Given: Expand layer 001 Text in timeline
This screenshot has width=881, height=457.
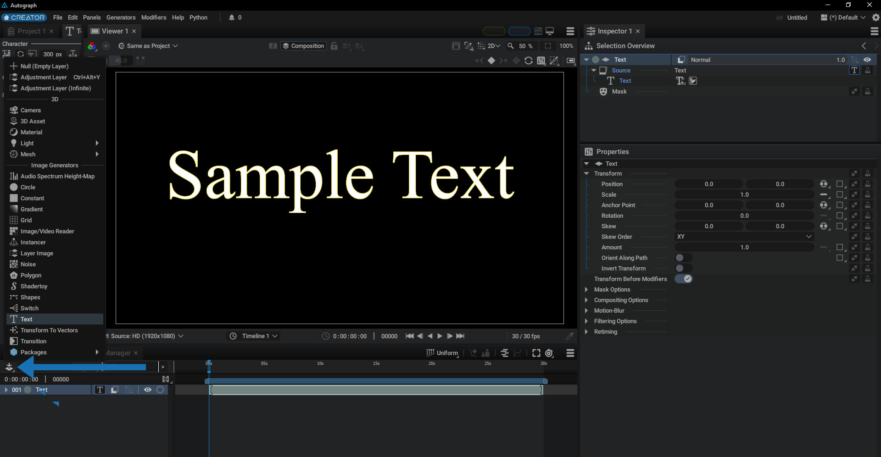Looking at the screenshot, I should pyautogui.click(x=6, y=390).
